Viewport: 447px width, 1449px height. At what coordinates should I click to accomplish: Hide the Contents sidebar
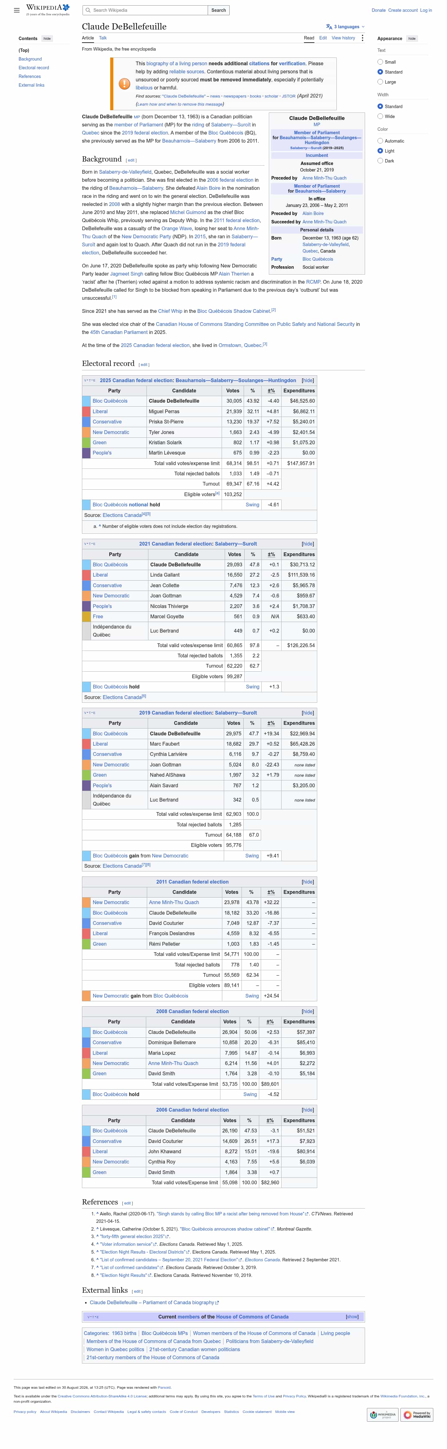pyautogui.click(x=47, y=39)
